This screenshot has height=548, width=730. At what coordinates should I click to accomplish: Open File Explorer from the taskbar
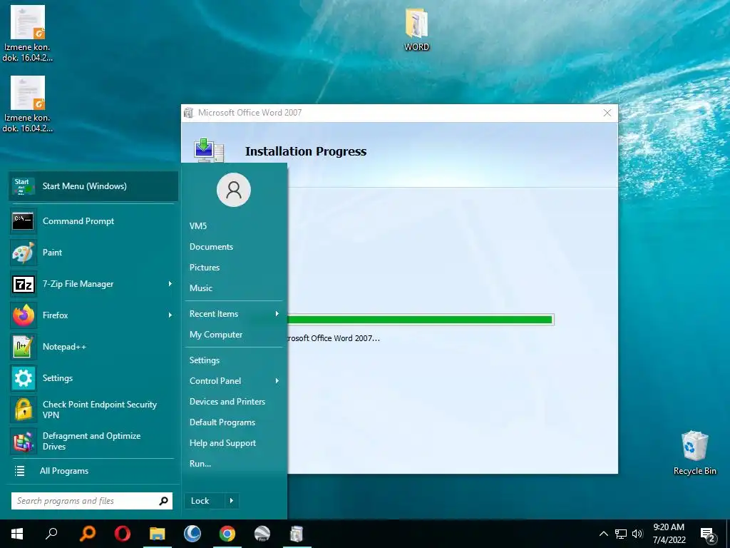tap(158, 534)
